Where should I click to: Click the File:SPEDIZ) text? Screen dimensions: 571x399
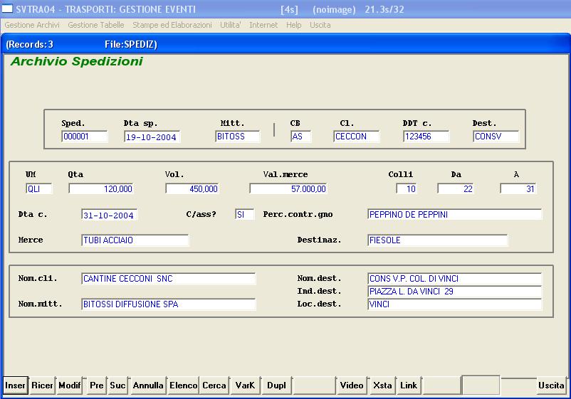(131, 44)
